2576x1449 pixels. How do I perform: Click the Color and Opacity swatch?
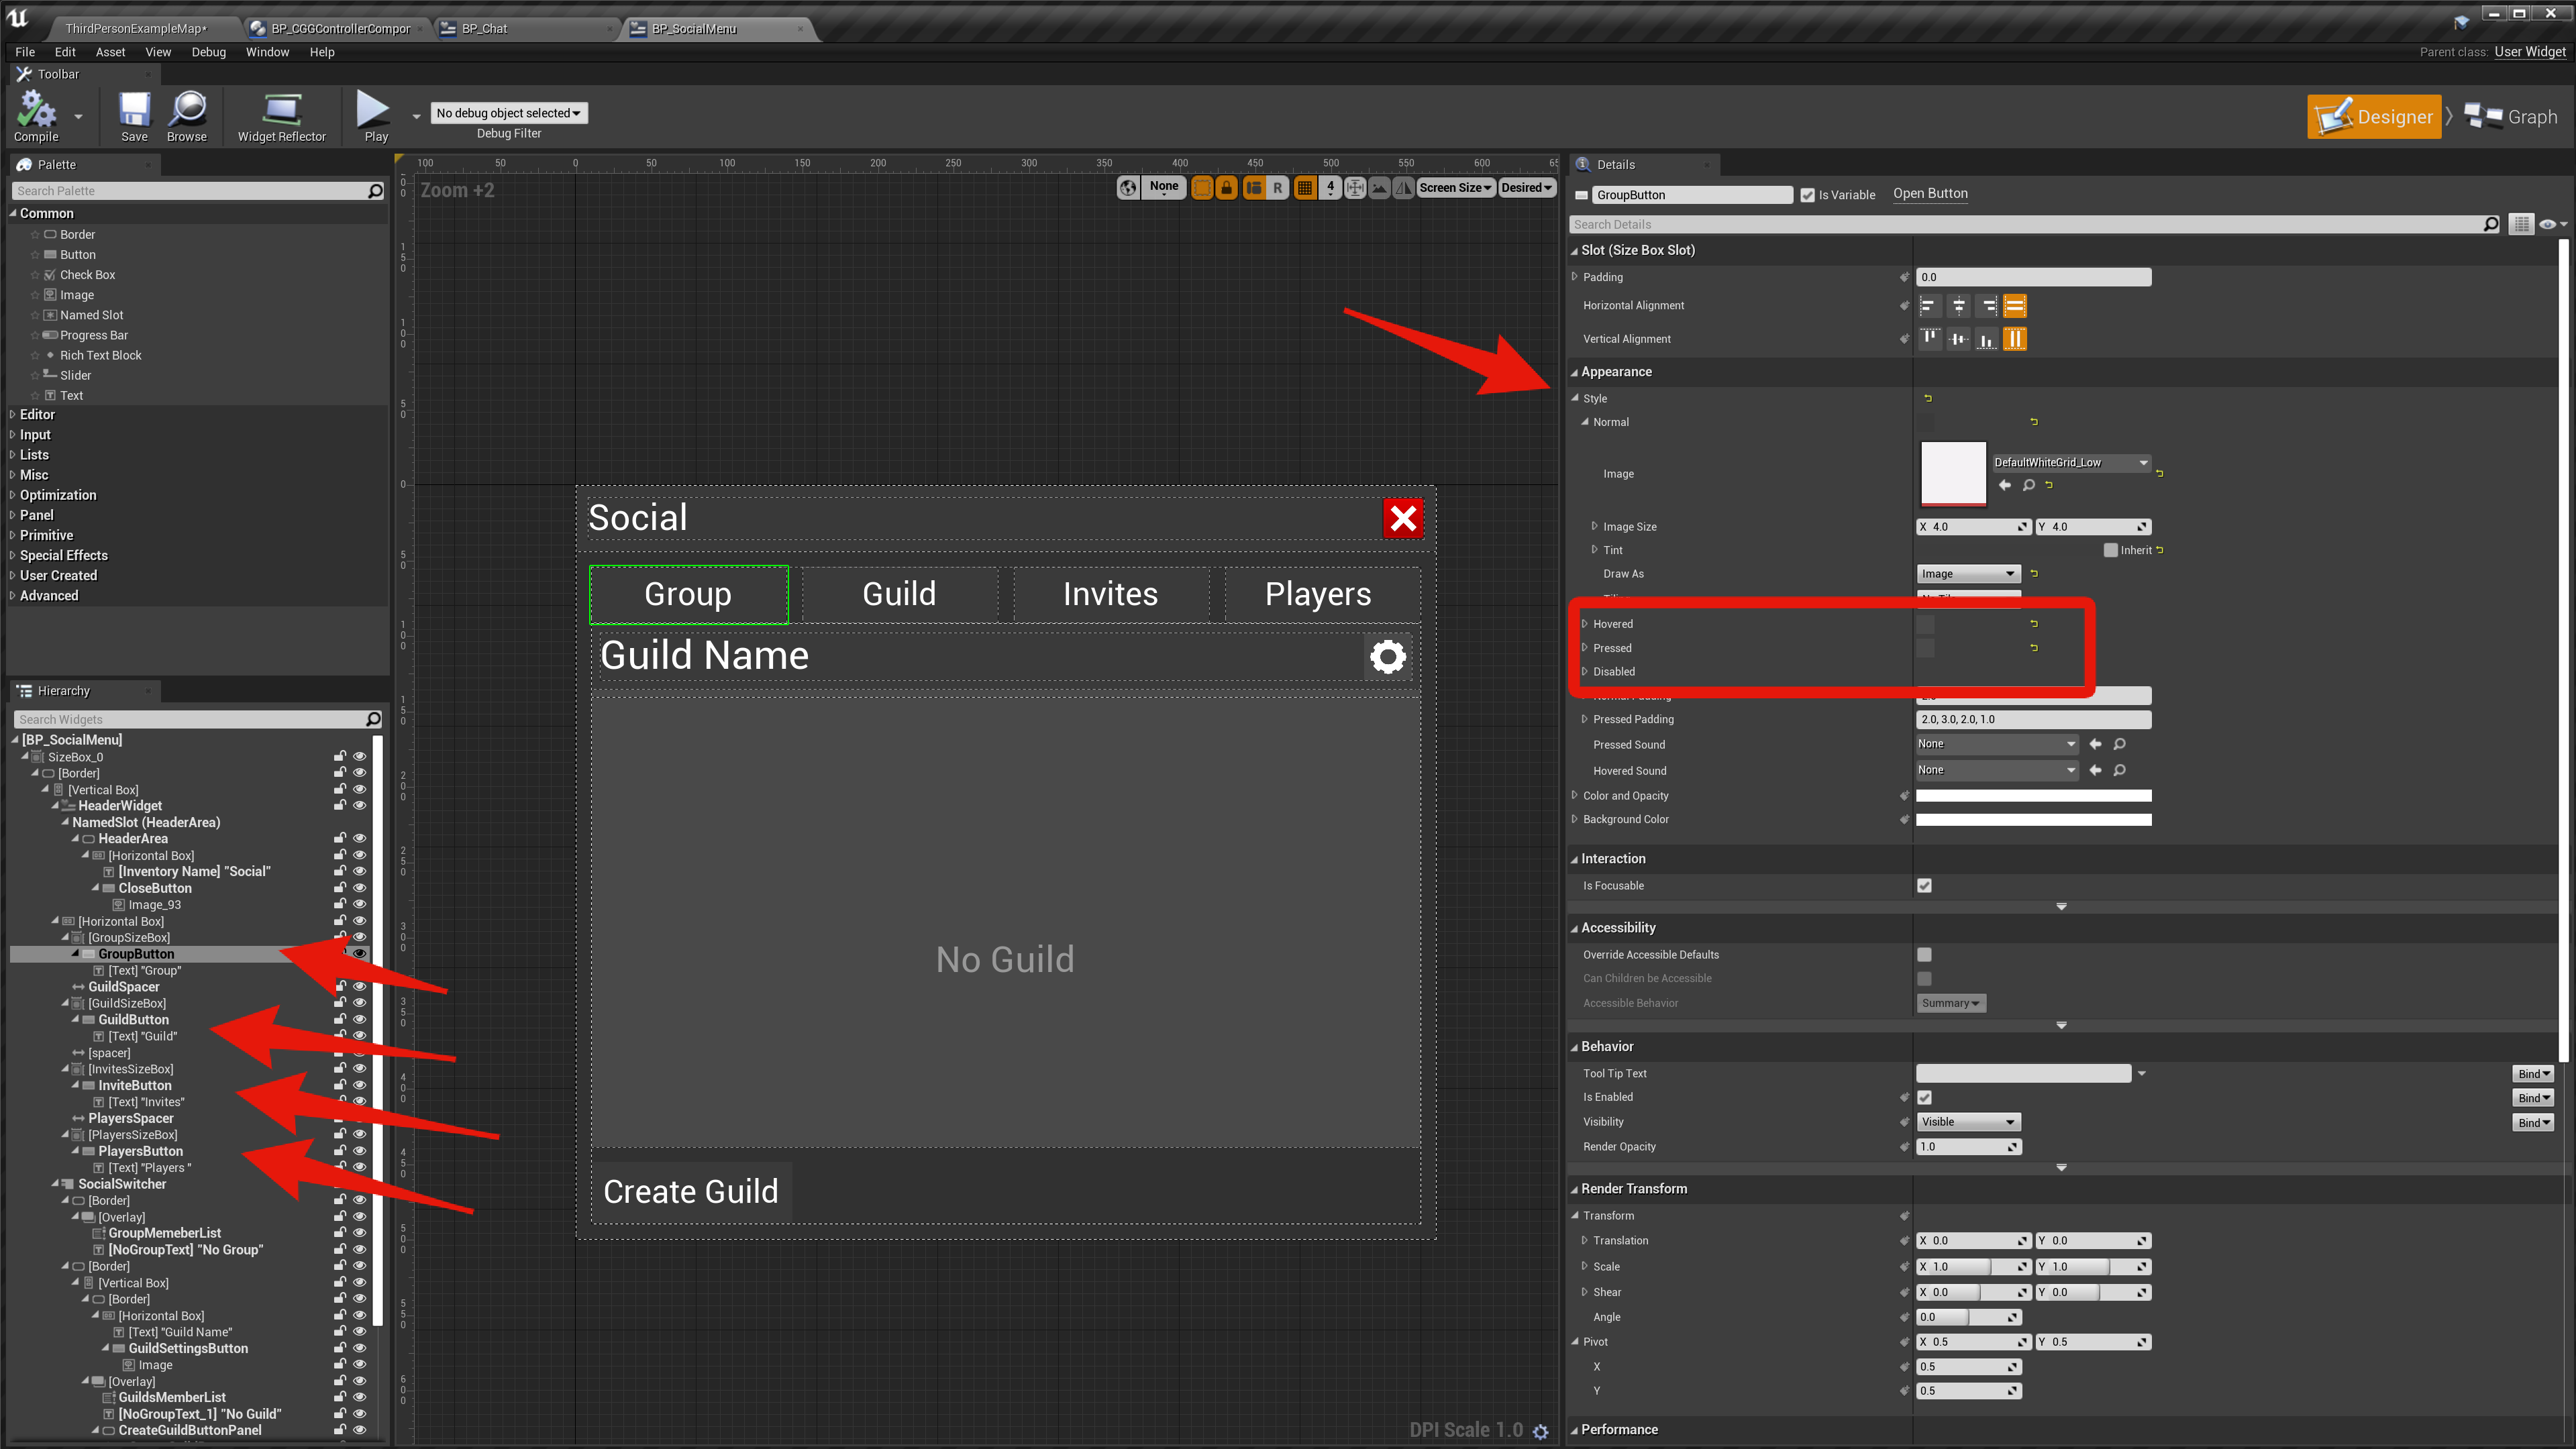(2032, 796)
